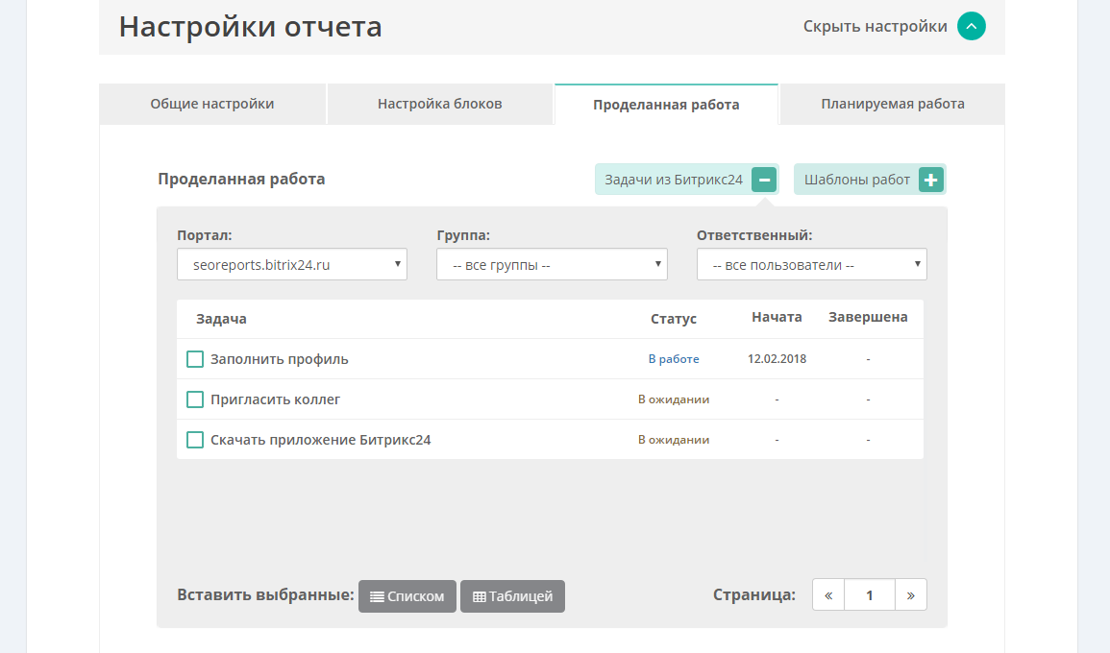This screenshot has width=1110, height=653.
Task: Collapse Bitrix24 tasks with the minus icon
Action: pos(763,180)
